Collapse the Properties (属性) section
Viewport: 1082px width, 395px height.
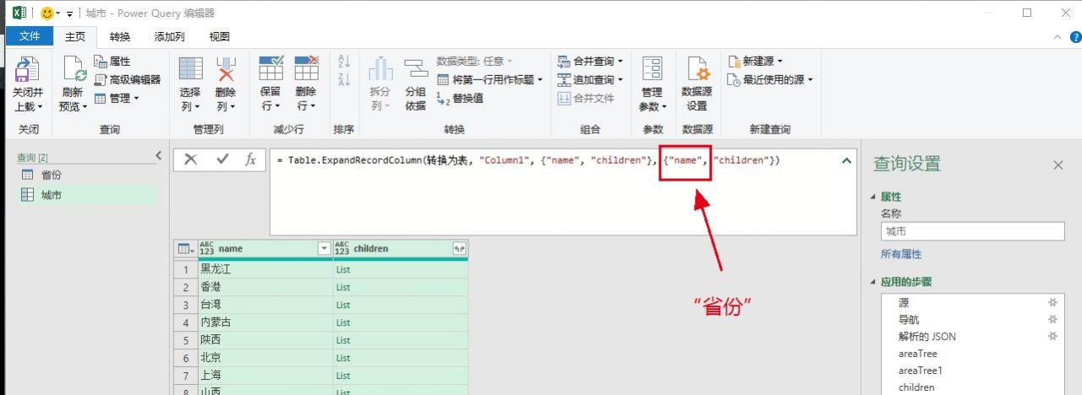click(874, 197)
